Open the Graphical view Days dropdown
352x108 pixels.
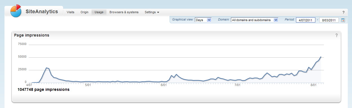pyautogui.click(x=203, y=20)
